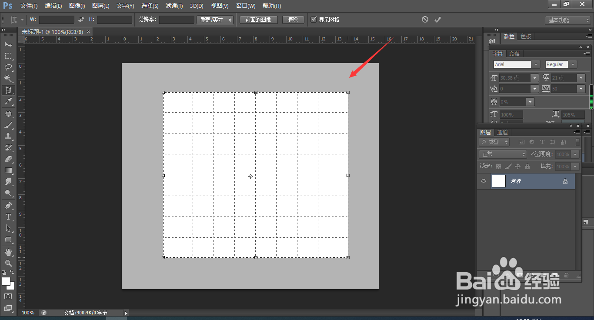Hide the 背景 layer visibility

pos(483,181)
